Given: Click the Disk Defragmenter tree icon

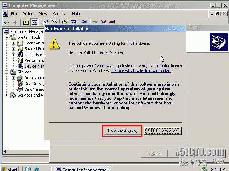Looking at the screenshot, I should click(x=20, y=84).
